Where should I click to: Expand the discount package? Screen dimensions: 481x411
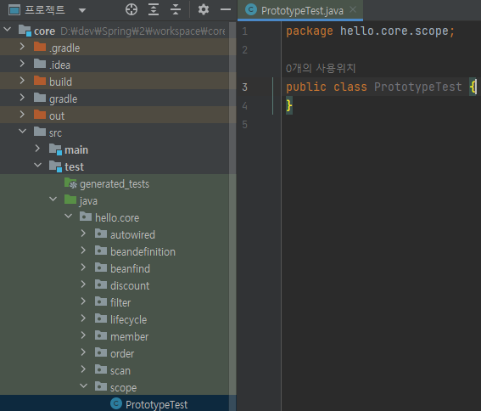coord(83,284)
